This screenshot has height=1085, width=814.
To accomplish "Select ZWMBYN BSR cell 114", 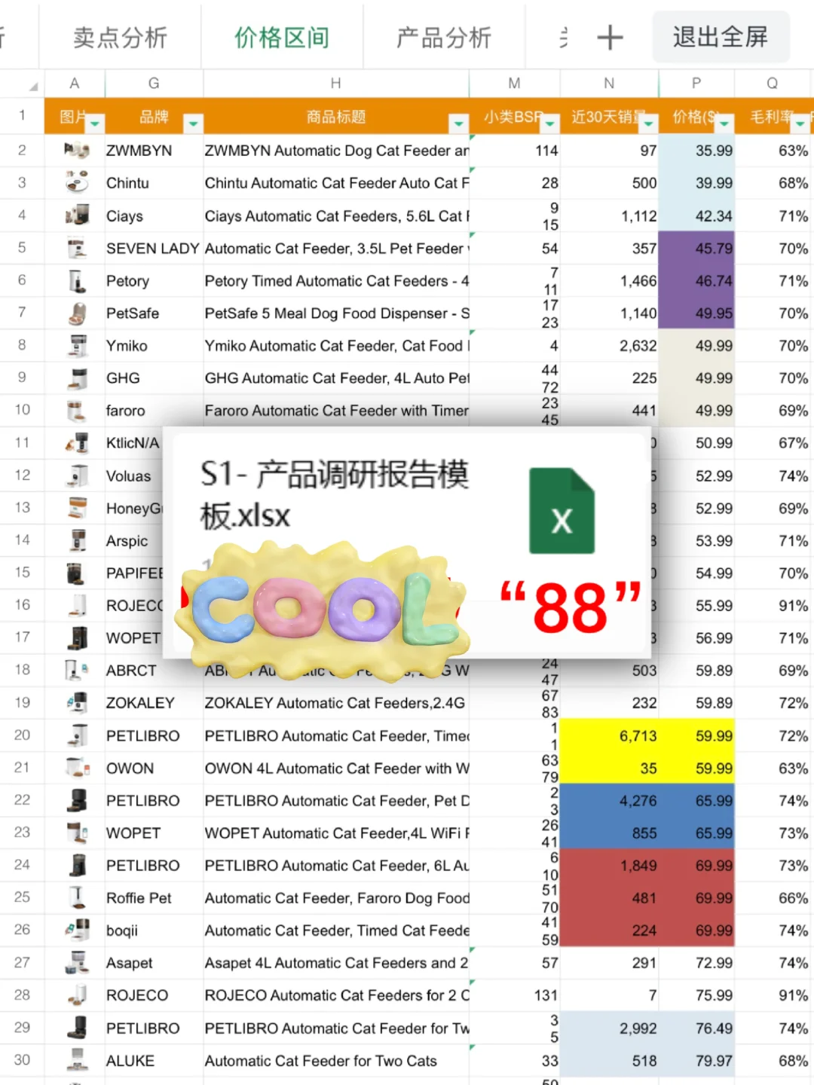I will point(514,151).
